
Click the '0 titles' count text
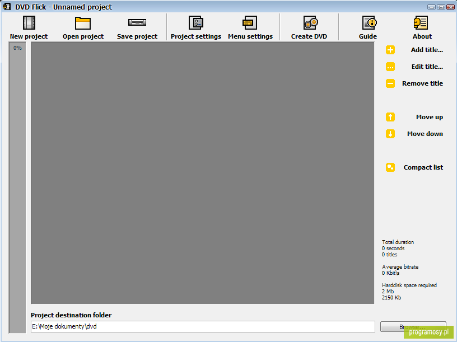coord(389,255)
